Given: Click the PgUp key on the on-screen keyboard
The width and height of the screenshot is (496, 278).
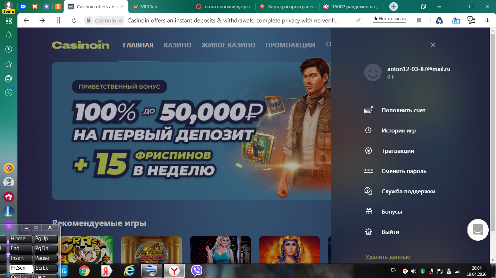Looking at the screenshot, I should point(46,239).
